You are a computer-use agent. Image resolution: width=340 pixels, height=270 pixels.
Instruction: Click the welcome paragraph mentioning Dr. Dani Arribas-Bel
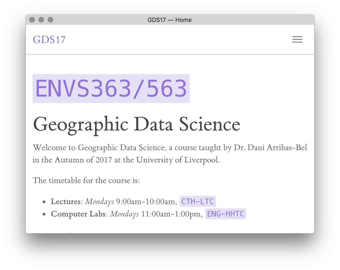pos(170,154)
